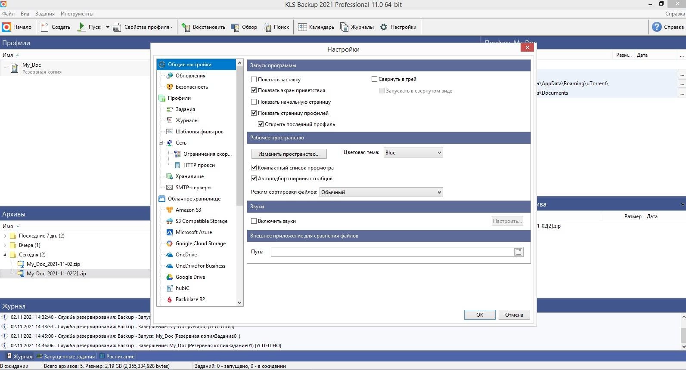Switch to Расписание tab

pyautogui.click(x=117, y=357)
